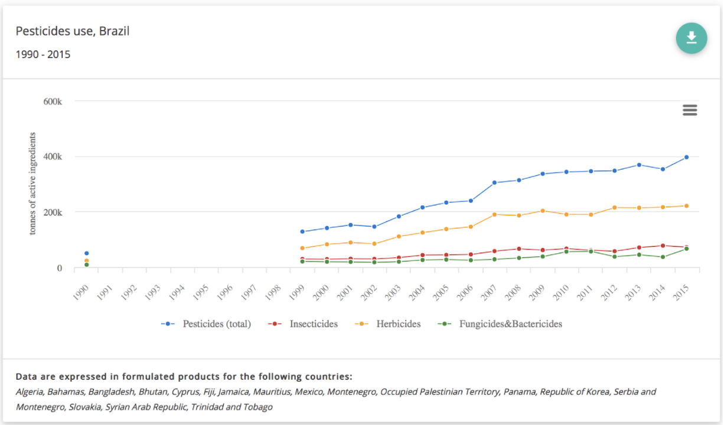The width and height of the screenshot is (724, 425).
Task: Click the orange 2015 Herbicides data point
Action: (x=686, y=206)
